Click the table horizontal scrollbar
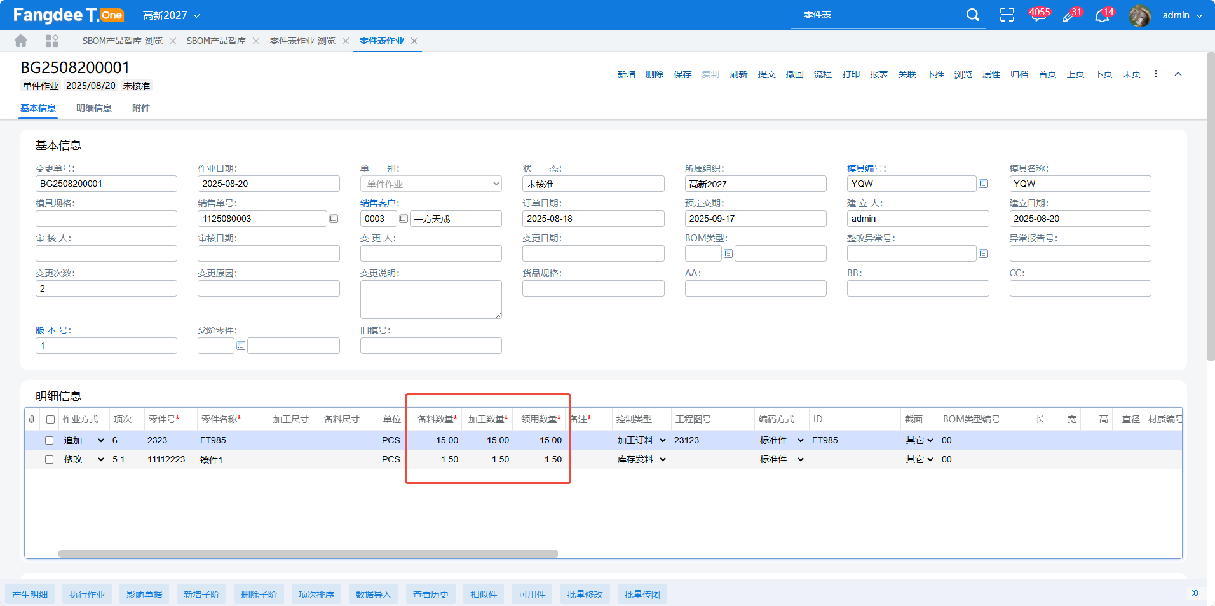 pyautogui.click(x=308, y=554)
